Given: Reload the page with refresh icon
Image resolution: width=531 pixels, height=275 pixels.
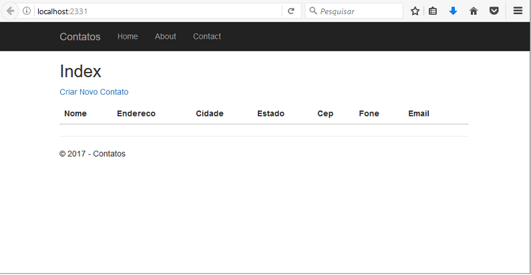Looking at the screenshot, I should 291,11.
